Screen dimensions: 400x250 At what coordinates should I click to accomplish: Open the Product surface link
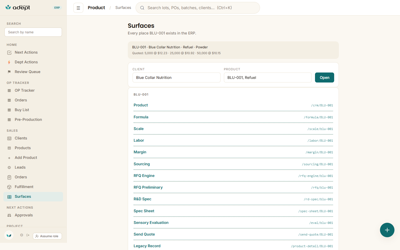click(141, 105)
